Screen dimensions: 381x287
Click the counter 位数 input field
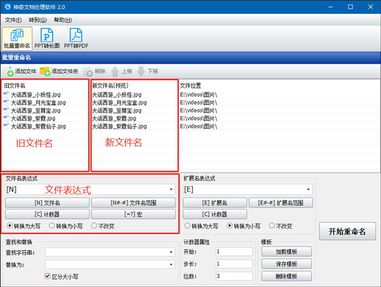click(x=234, y=276)
